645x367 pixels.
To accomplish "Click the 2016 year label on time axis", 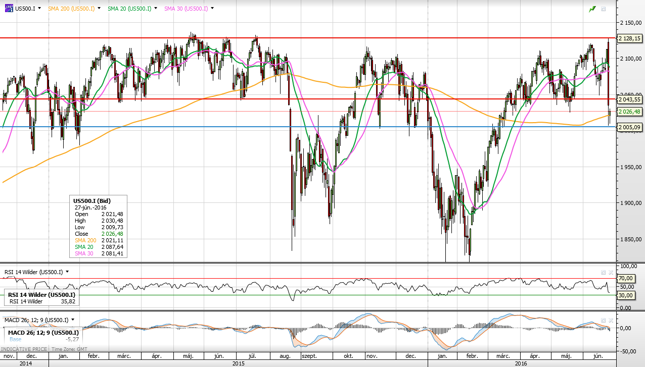I will point(521,363).
